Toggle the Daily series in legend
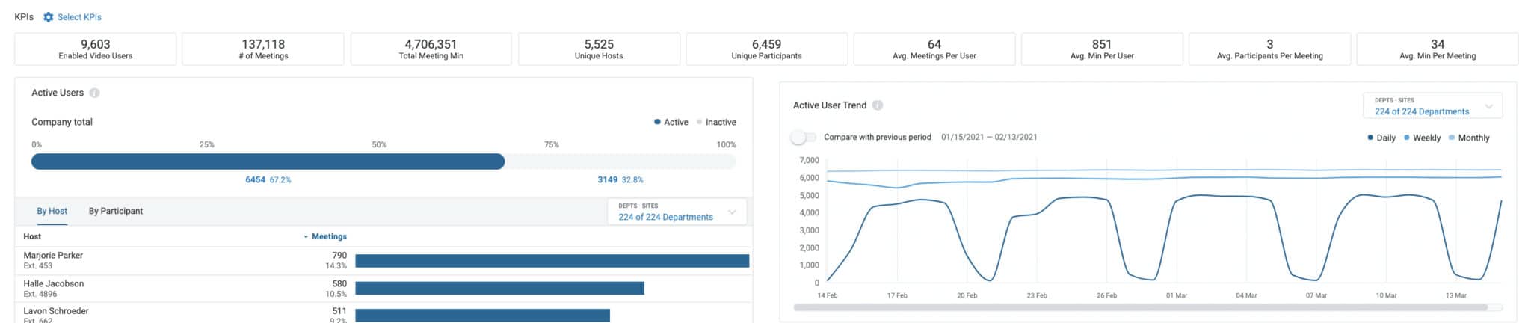The width and height of the screenshot is (1531, 323). 1381,138
